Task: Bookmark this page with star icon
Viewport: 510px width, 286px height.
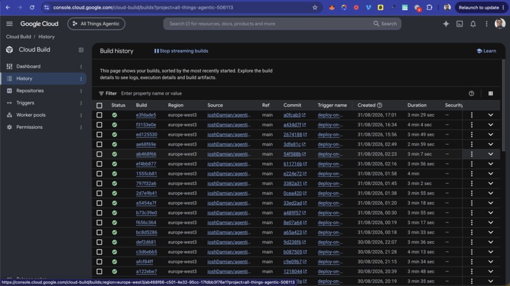Action: 315,8
